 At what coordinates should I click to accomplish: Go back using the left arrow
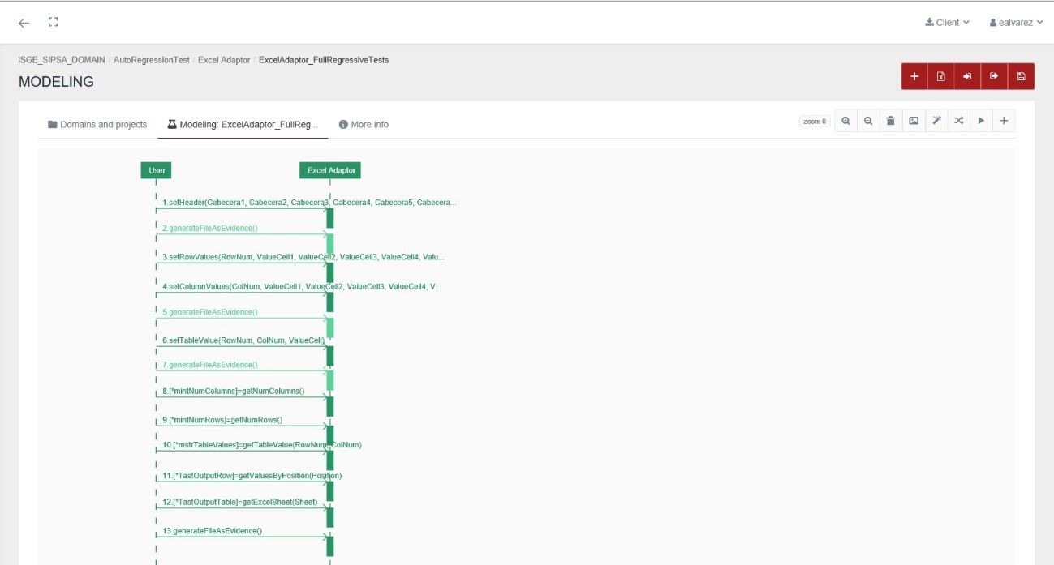point(24,23)
